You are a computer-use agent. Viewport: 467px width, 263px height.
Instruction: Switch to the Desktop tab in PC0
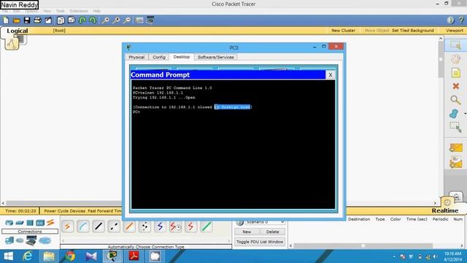(182, 57)
